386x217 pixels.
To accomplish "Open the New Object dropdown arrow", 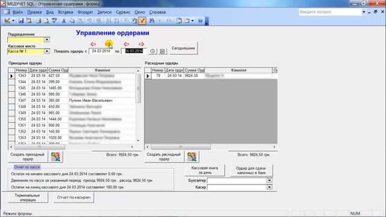I will click(x=192, y=21).
